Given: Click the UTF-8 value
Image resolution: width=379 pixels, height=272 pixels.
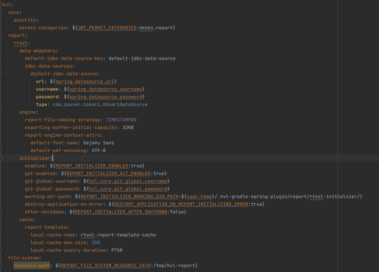Looking at the screenshot, I should point(99,151).
